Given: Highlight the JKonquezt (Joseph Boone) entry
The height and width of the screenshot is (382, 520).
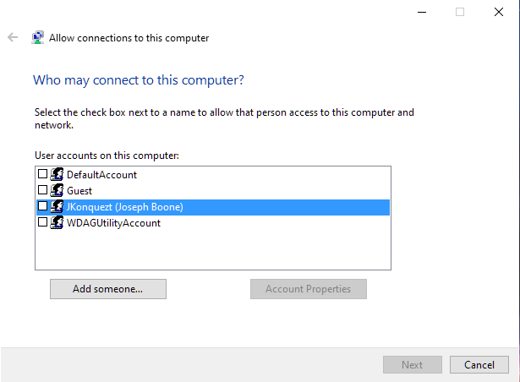Looking at the screenshot, I should [x=125, y=206].
